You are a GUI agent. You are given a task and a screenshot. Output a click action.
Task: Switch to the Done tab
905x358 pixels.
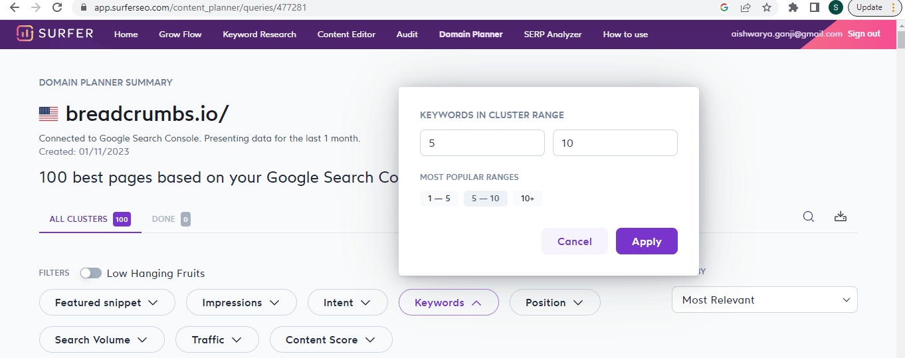click(171, 219)
